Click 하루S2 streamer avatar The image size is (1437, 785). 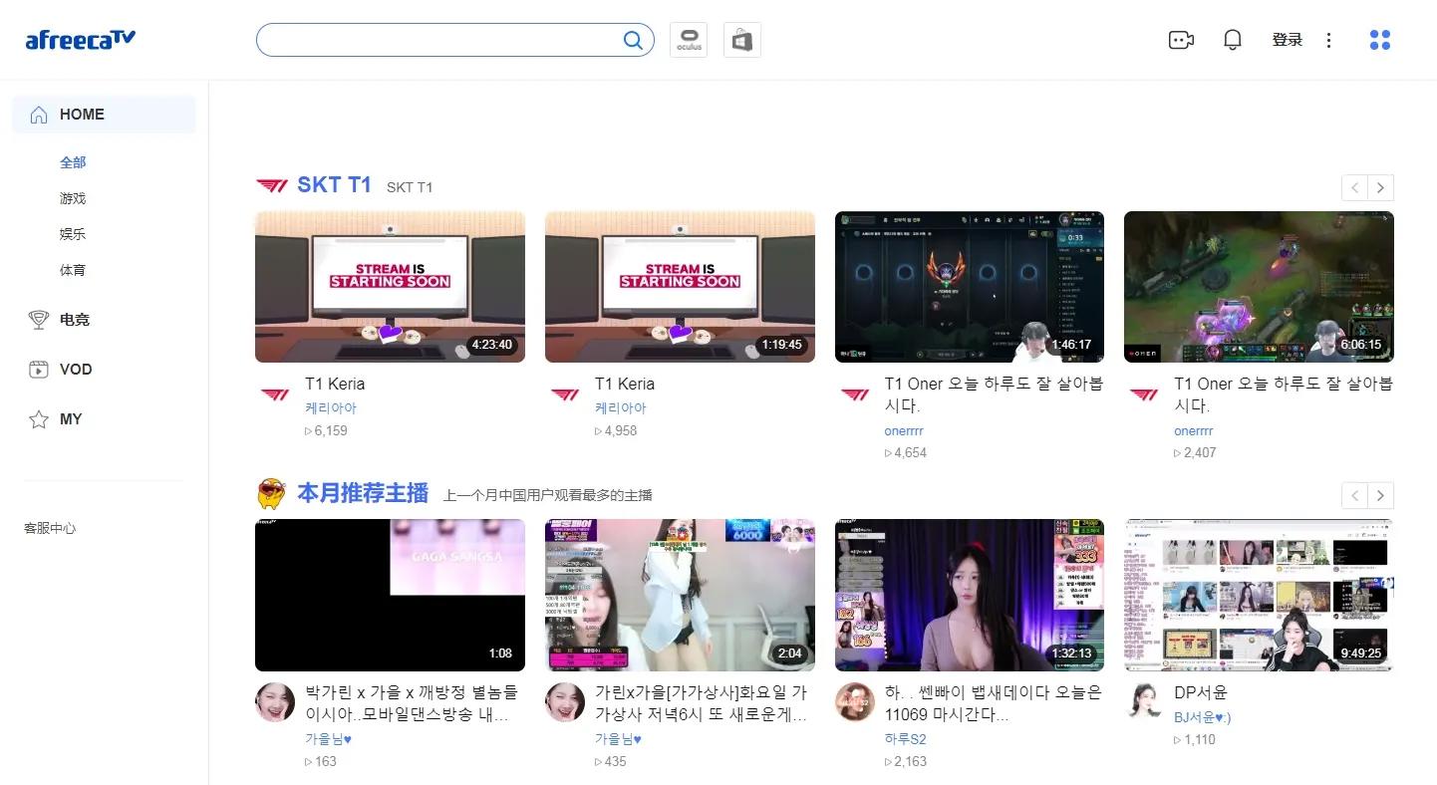pyautogui.click(x=855, y=702)
